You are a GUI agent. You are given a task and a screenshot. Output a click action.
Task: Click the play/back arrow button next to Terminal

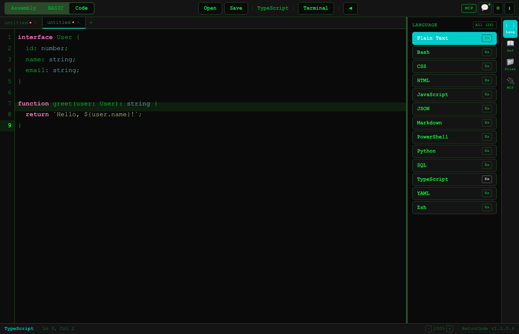[x=350, y=8]
